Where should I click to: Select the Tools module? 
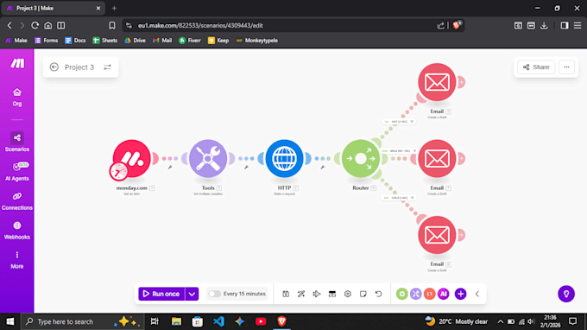208,158
